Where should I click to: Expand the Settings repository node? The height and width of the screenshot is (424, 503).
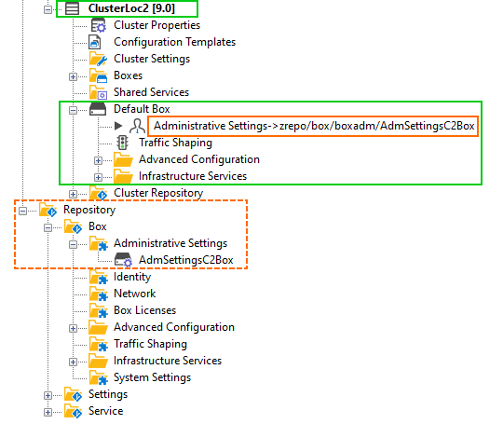pyautogui.click(x=48, y=395)
